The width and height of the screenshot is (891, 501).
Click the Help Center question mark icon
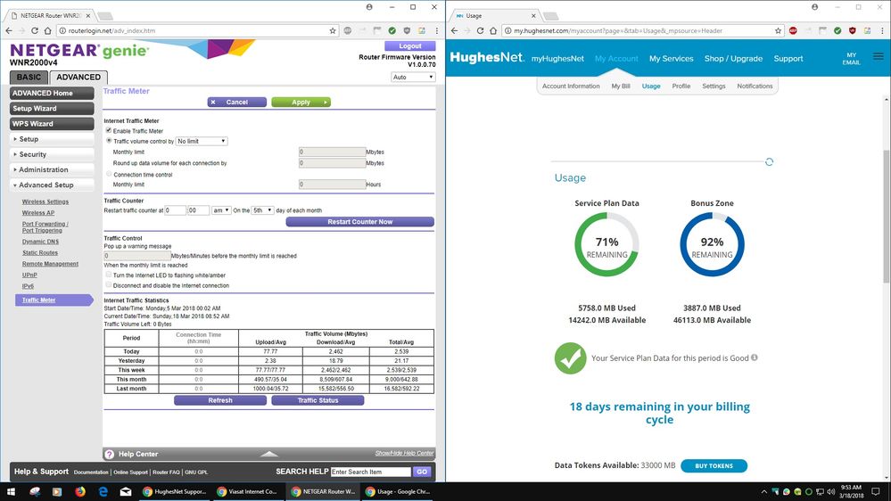click(110, 454)
